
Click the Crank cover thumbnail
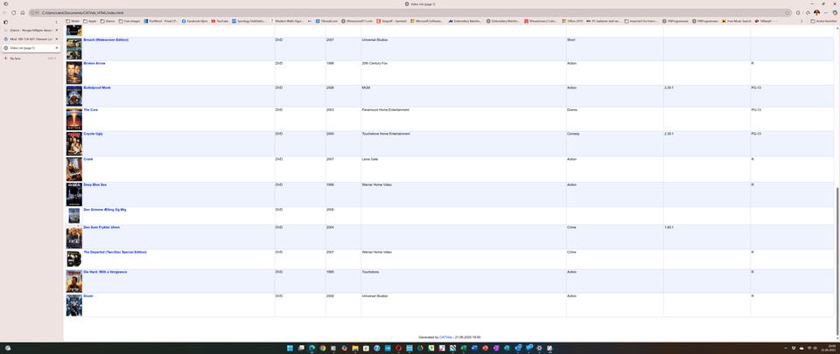[x=73, y=169]
